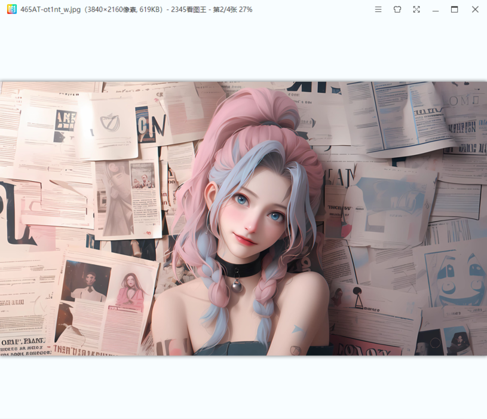The height and width of the screenshot is (419, 487).
Task: Close the image viewer
Action: 474,10
